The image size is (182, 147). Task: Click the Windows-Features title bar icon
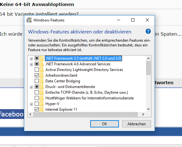pyautogui.click(x=29, y=20)
